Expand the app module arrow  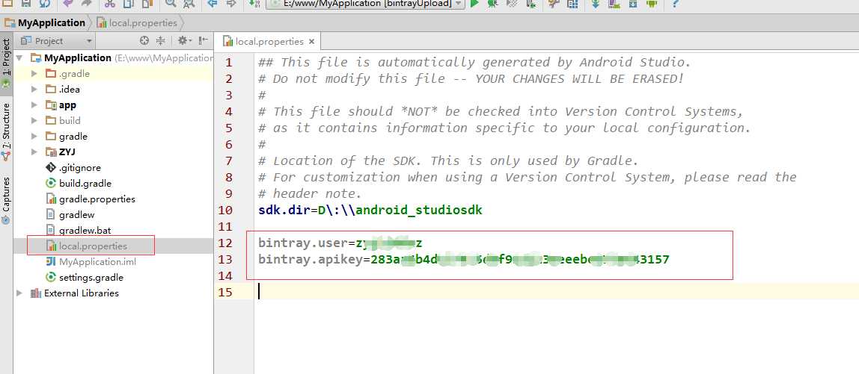click(x=34, y=105)
